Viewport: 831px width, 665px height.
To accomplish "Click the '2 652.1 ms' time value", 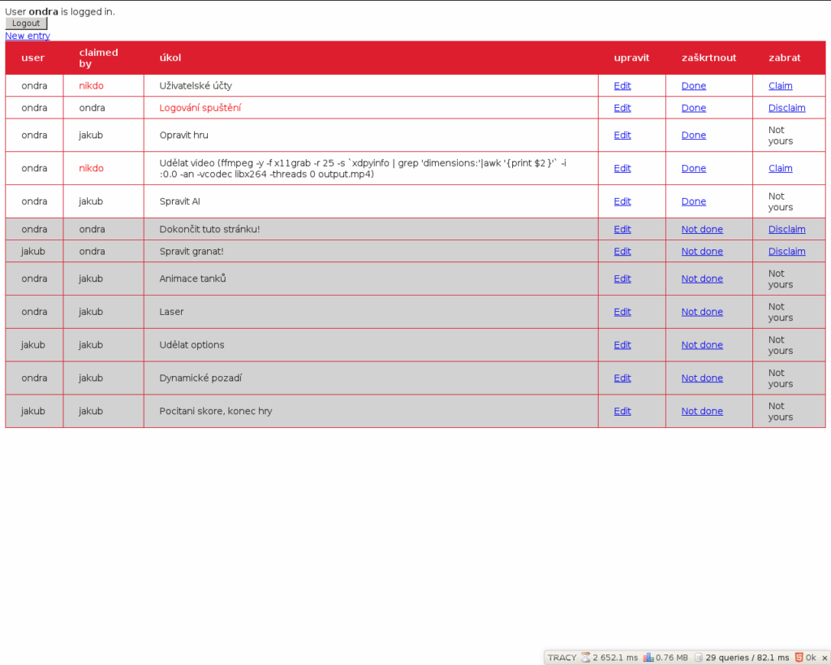I will pos(615,658).
